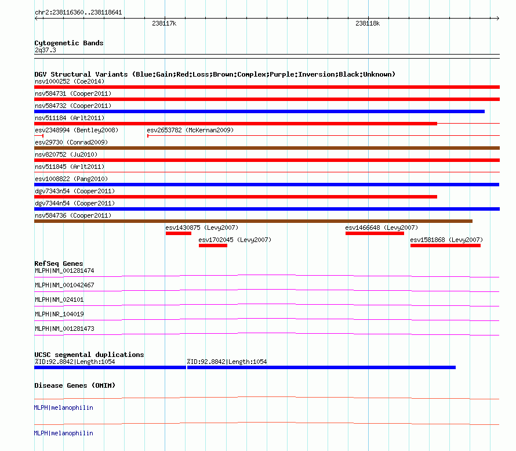516x451 pixels.
Task: Click the 2q37.3 cytogenetic band label
Action: (x=45, y=50)
